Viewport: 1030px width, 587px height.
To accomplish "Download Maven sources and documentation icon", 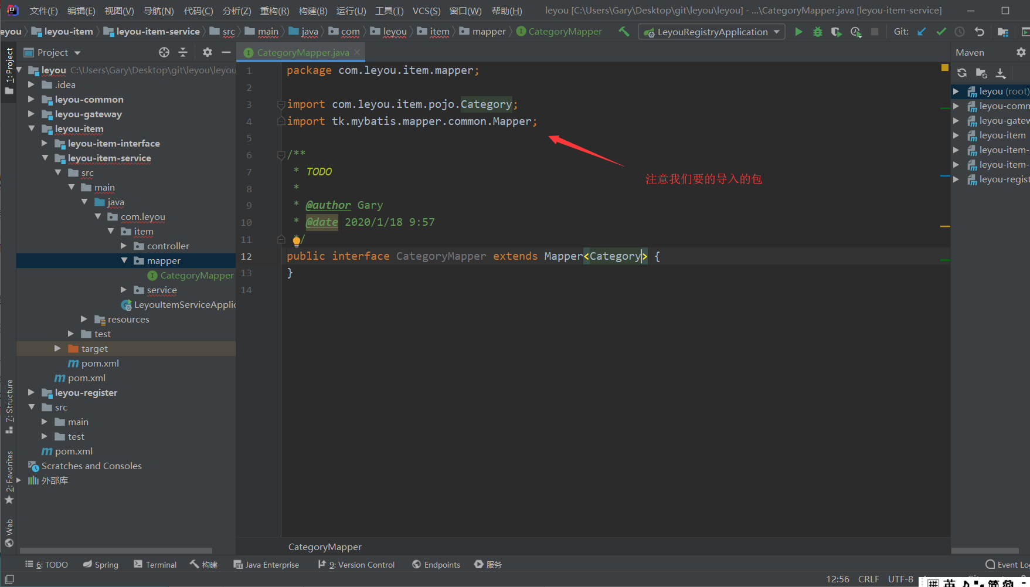I will tap(1001, 73).
